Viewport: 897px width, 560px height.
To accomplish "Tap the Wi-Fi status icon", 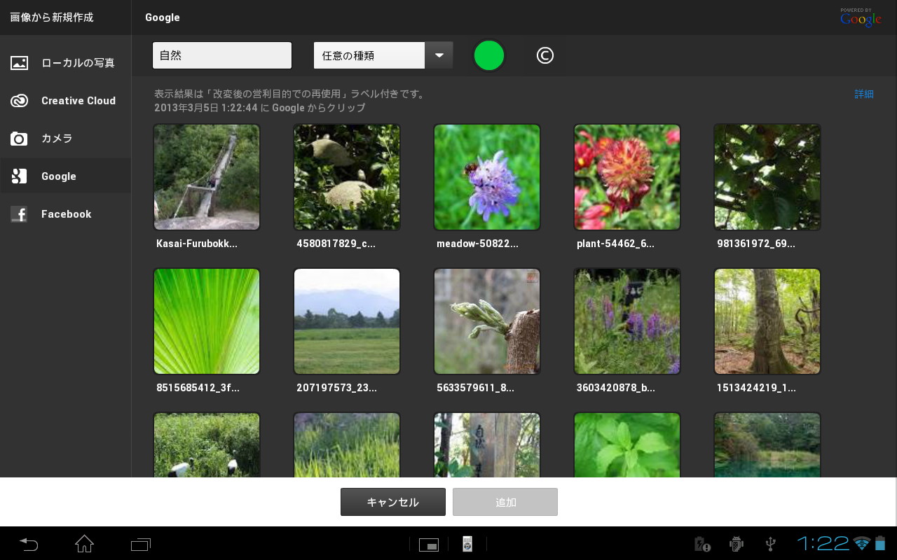I will 863,543.
